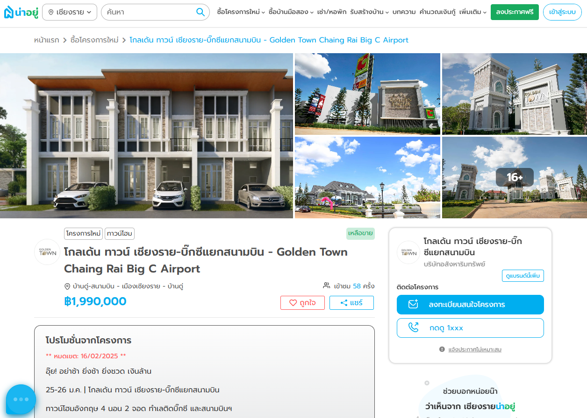Click the current page breadcrumb Golden Town
The width and height of the screenshot is (587, 418).
pyautogui.click(x=269, y=40)
